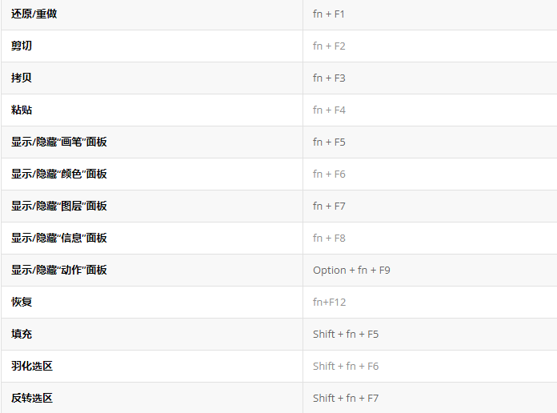Select the 显示/隐藏"颜色"面板 cell
Screen dimensions: 557x413
coord(59,174)
